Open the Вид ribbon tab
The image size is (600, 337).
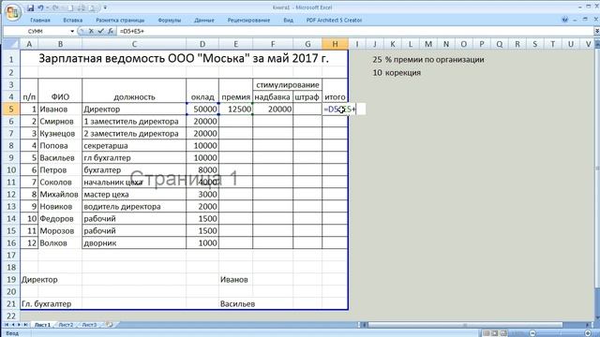(288, 21)
